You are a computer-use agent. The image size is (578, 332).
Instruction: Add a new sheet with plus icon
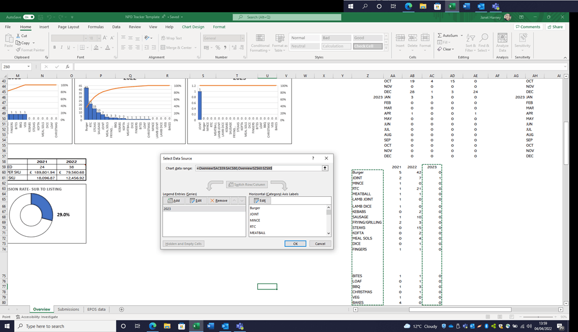(x=121, y=309)
